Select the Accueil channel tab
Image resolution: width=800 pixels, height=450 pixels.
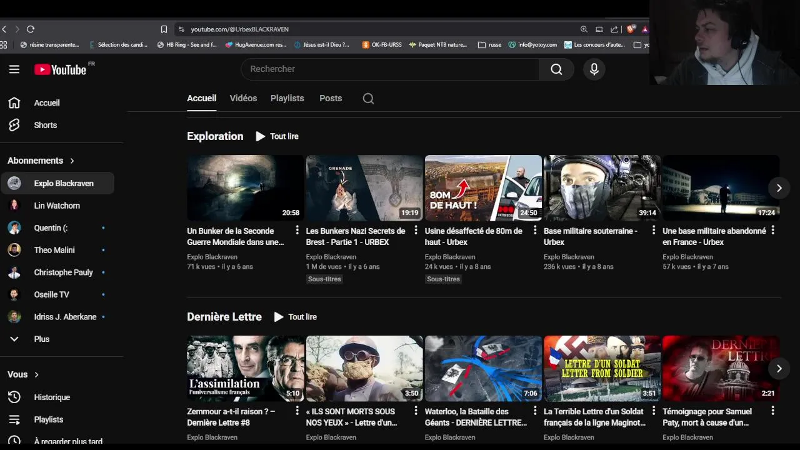pyautogui.click(x=201, y=98)
